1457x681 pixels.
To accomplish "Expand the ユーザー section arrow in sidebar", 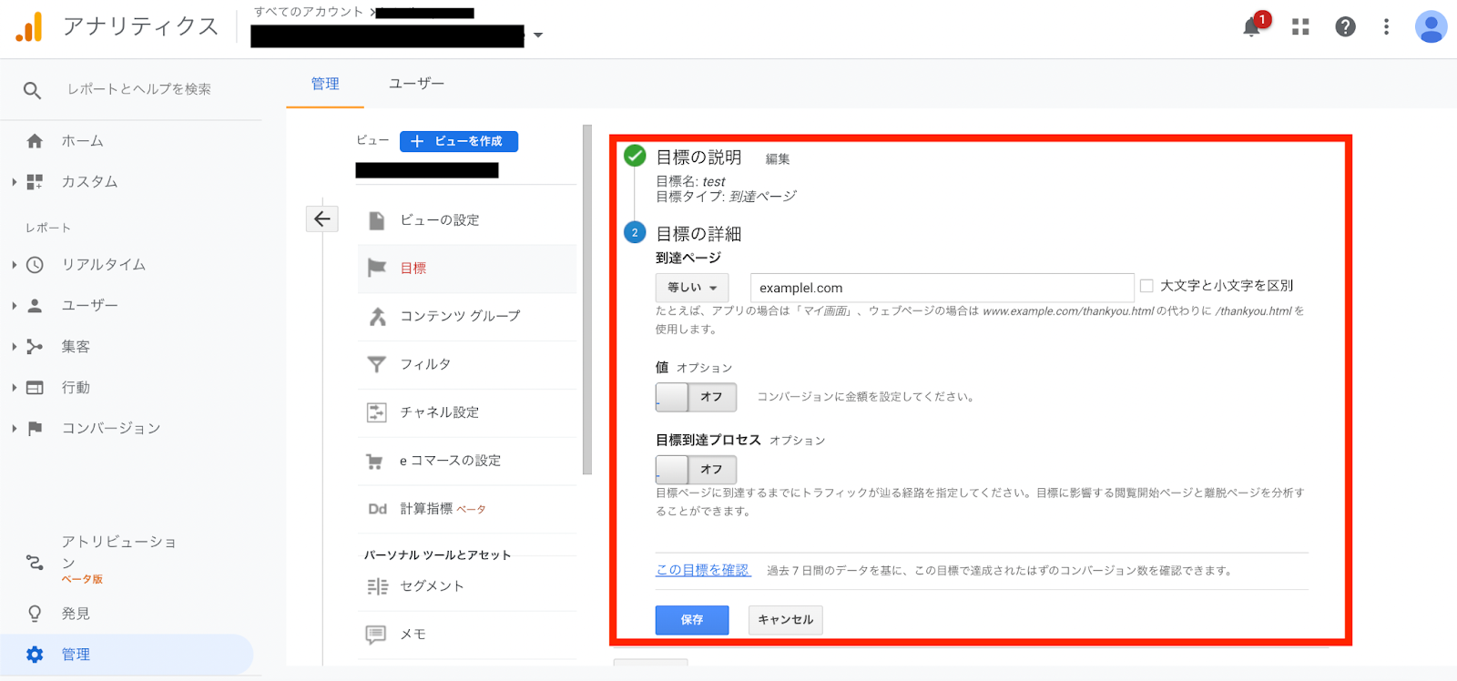I will pyautogui.click(x=15, y=306).
